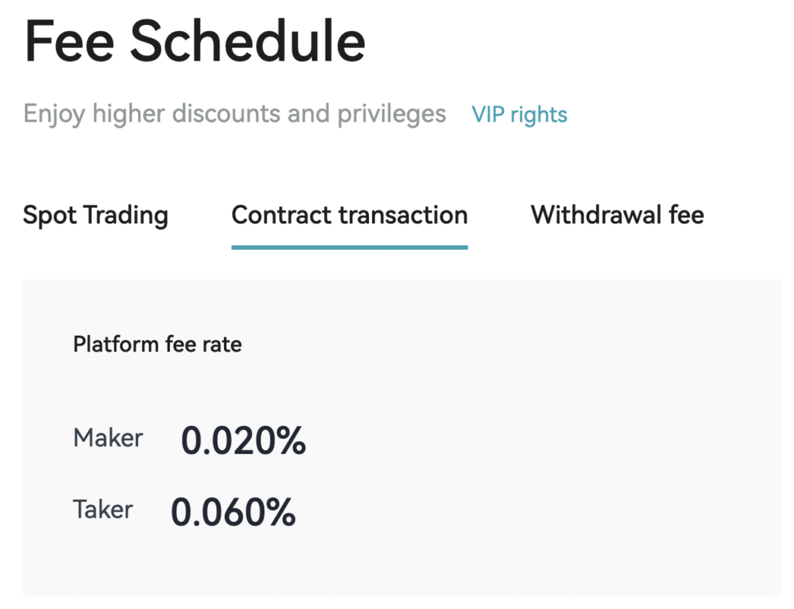Screen dimensions: 794x609
Task: Click the 'Enjoy higher discounts and privileges' subtitle
Action: 234,114
